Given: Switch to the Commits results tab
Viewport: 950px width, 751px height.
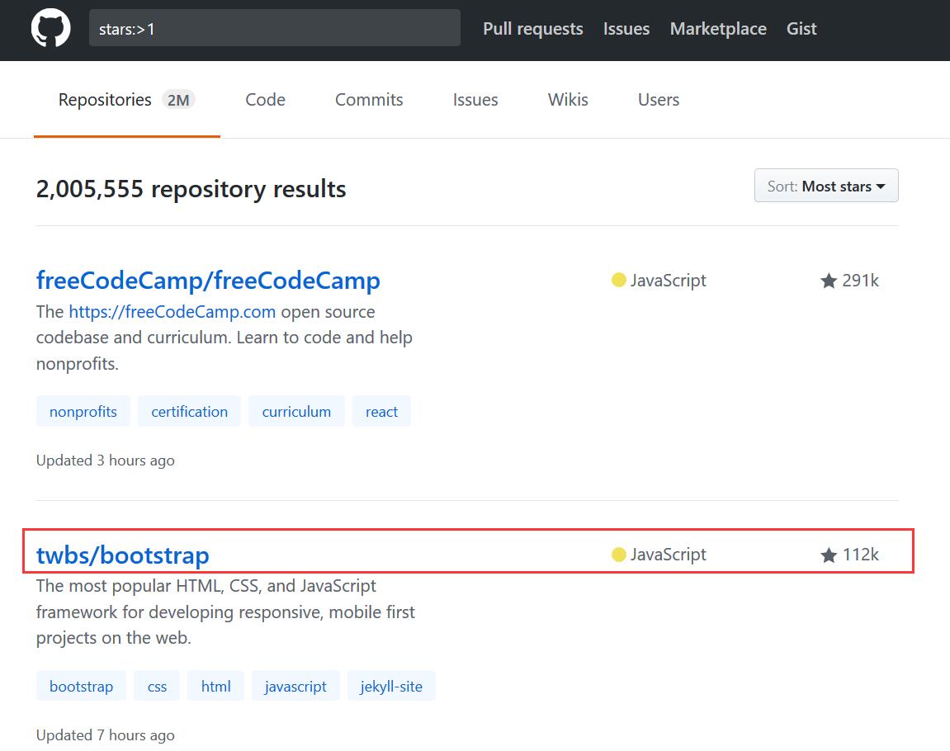Looking at the screenshot, I should (369, 100).
